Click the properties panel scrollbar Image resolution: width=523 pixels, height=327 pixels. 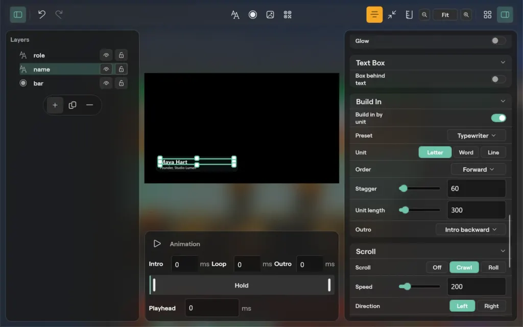[509, 241]
